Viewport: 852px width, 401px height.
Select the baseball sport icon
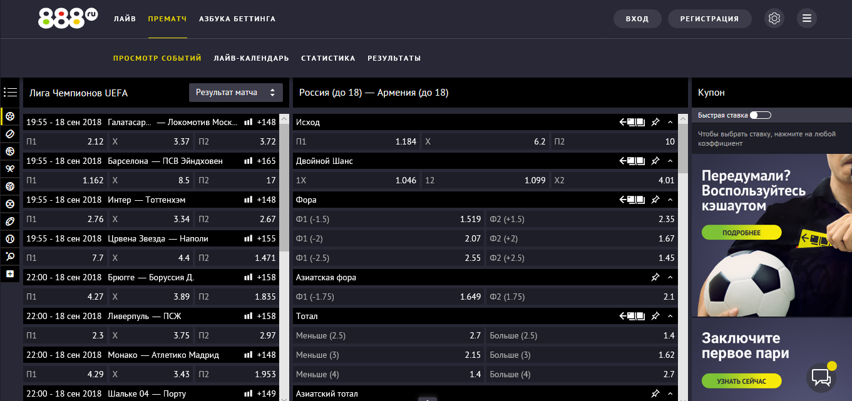(10, 239)
